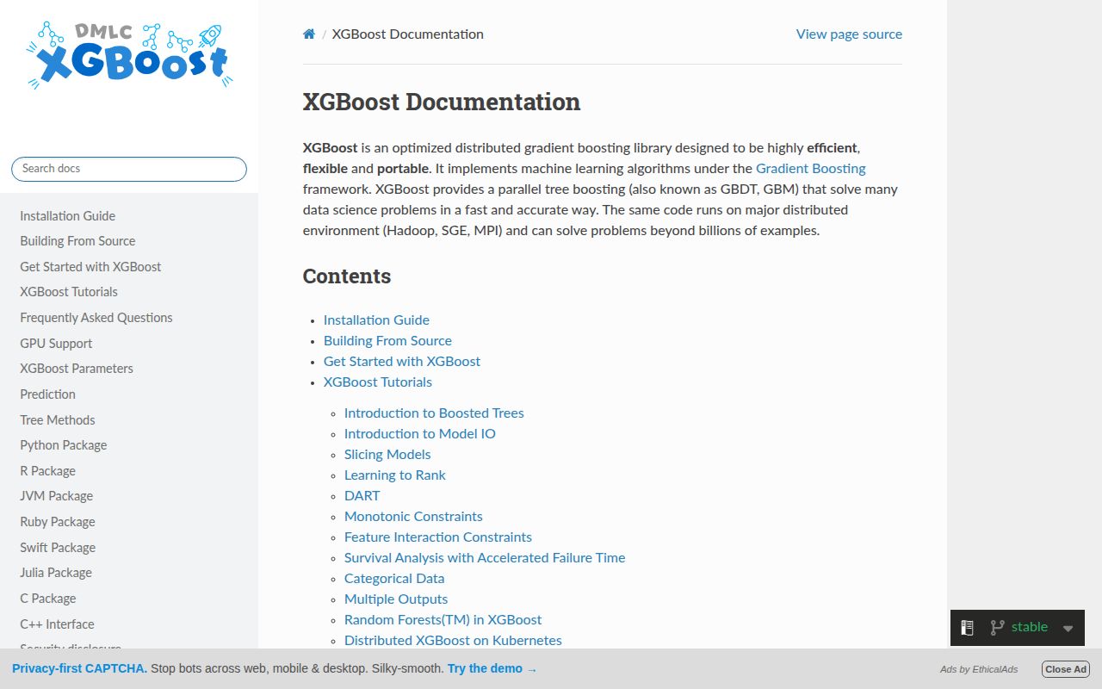The image size is (1102, 689).
Task: Open Multiple Outputs tutorial link
Action: (x=396, y=599)
